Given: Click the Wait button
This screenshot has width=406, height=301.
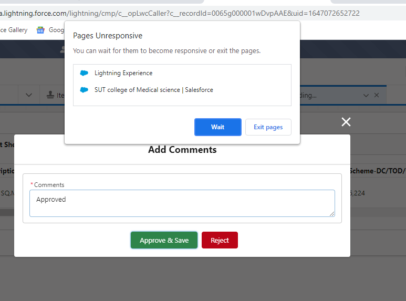Looking at the screenshot, I should 218,127.
